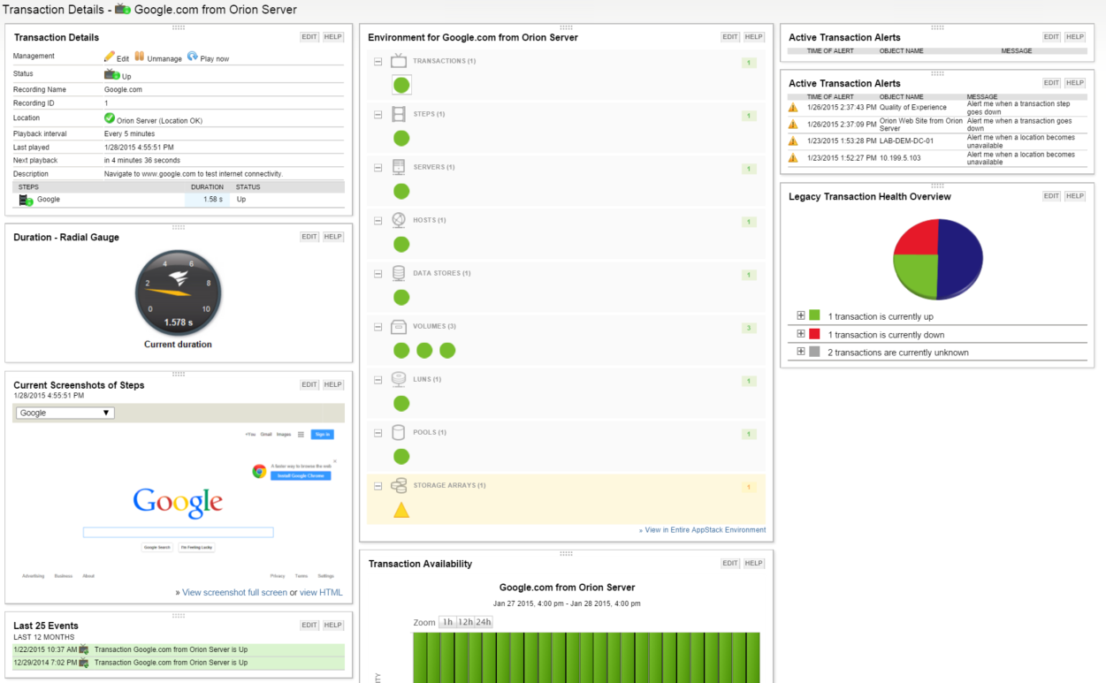Click the Data Stores category icon
Viewport: 1106px width, 683px height.
point(399,273)
